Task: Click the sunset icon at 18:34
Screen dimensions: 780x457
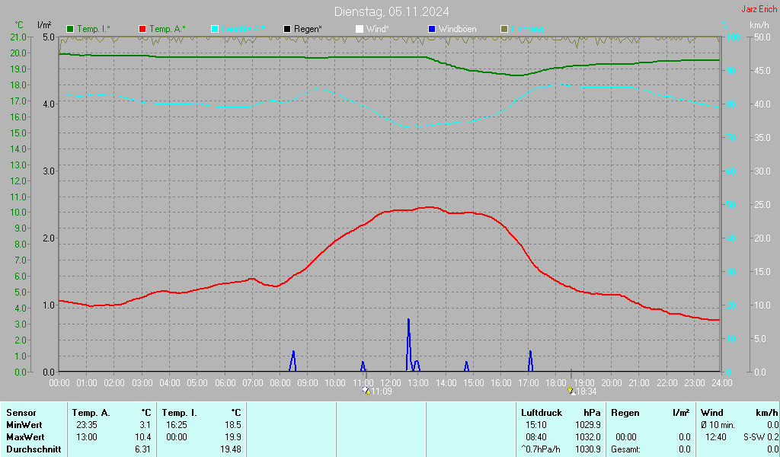Action: coord(571,391)
